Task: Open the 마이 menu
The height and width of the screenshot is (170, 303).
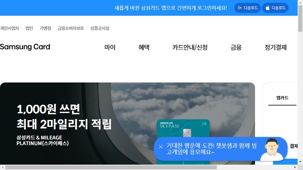Action: (x=110, y=47)
